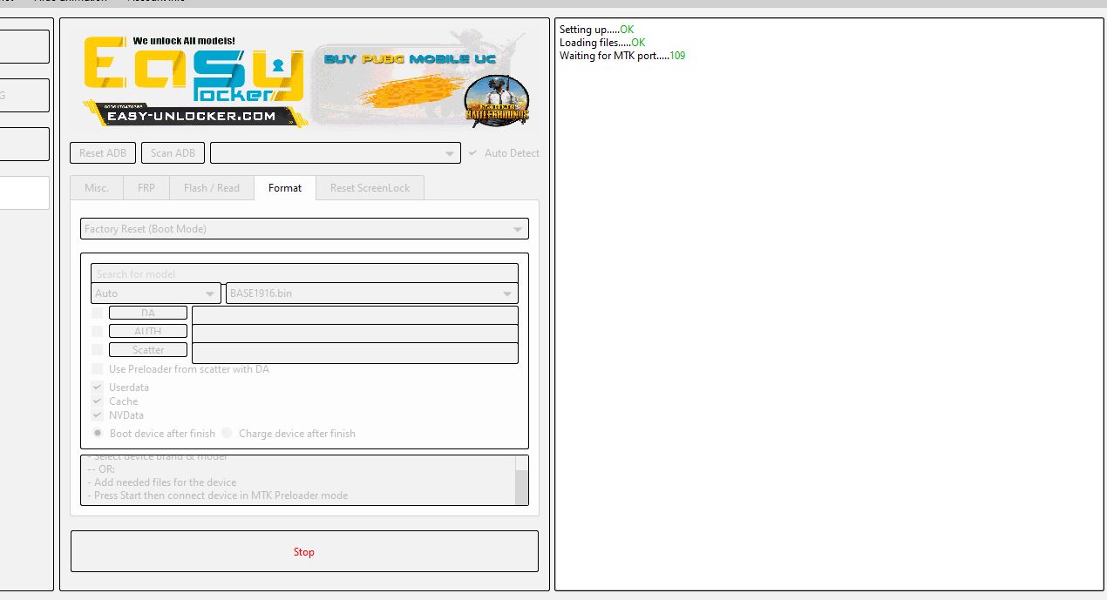Click the Stop button
The image size is (1107, 600).
(304, 551)
